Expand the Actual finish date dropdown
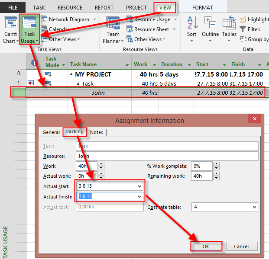This screenshot has height=259, width=269. tap(139, 197)
